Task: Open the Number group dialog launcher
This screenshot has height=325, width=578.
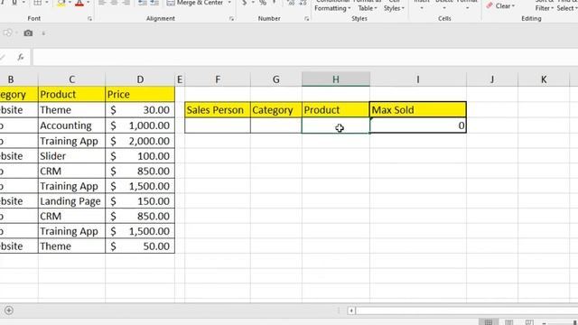Action: pos(307,19)
